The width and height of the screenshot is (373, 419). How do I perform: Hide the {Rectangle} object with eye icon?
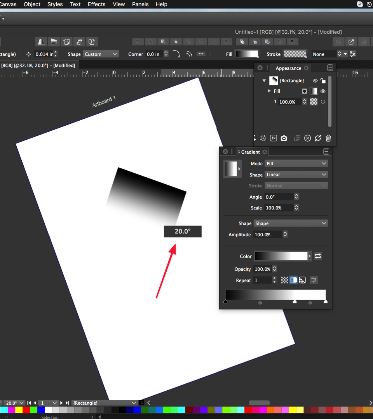pyautogui.click(x=315, y=81)
